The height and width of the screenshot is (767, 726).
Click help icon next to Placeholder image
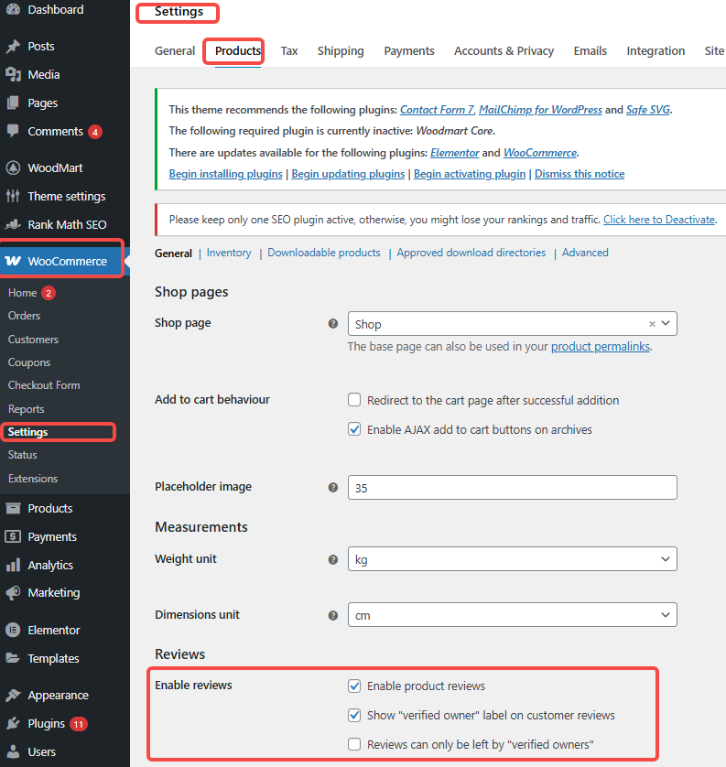click(x=333, y=488)
